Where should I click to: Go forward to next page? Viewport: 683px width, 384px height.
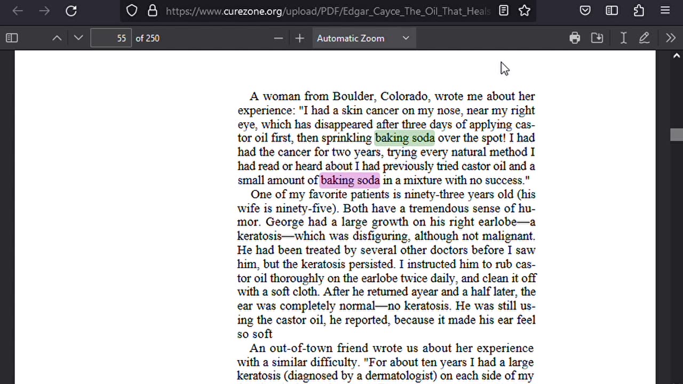(x=44, y=11)
